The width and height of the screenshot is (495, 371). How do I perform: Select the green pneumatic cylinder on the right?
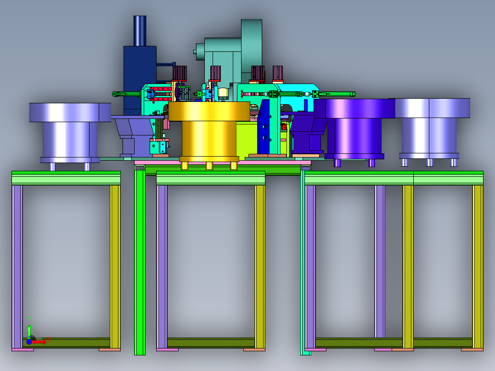click(335, 94)
